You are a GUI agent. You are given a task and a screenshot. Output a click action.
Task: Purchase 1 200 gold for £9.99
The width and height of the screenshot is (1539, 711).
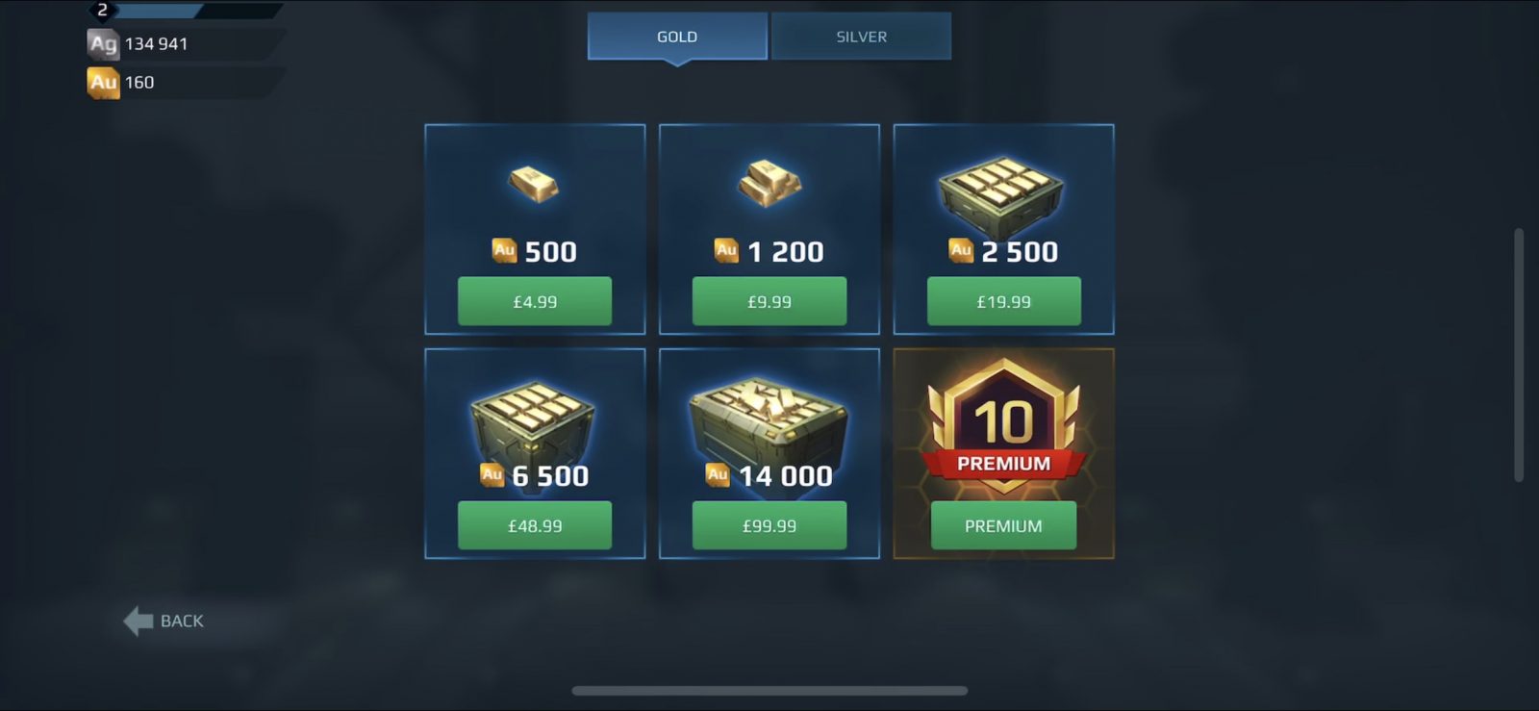[x=769, y=301]
